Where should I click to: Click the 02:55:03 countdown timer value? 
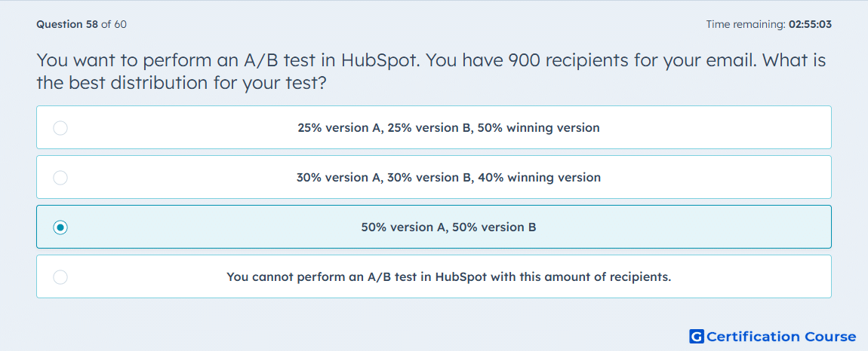pyautogui.click(x=810, y=24)
